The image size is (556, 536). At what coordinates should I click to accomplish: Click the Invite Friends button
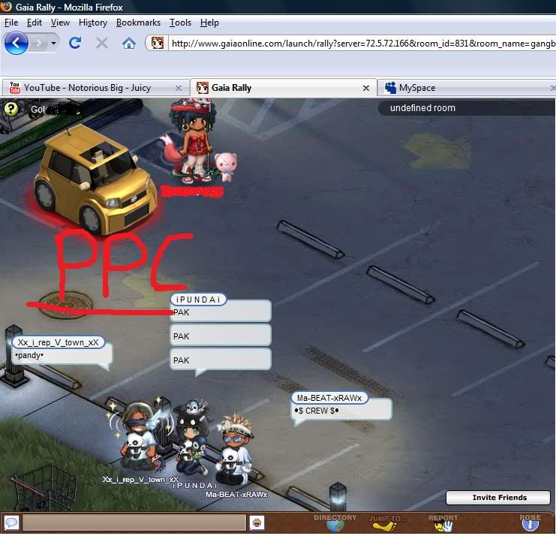click(x=499, y=497)
